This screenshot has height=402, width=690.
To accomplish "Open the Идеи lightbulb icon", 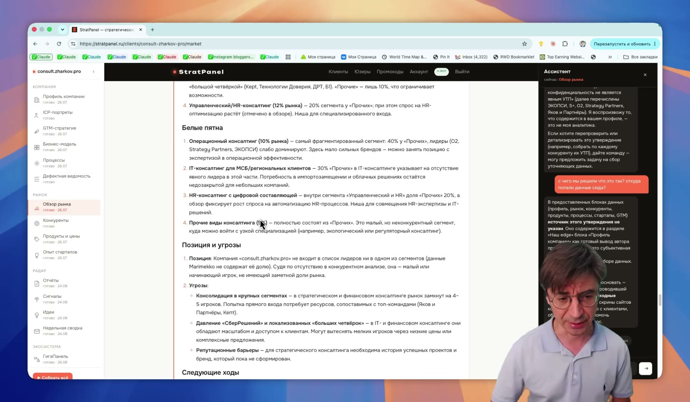I will tap(37, 315).
